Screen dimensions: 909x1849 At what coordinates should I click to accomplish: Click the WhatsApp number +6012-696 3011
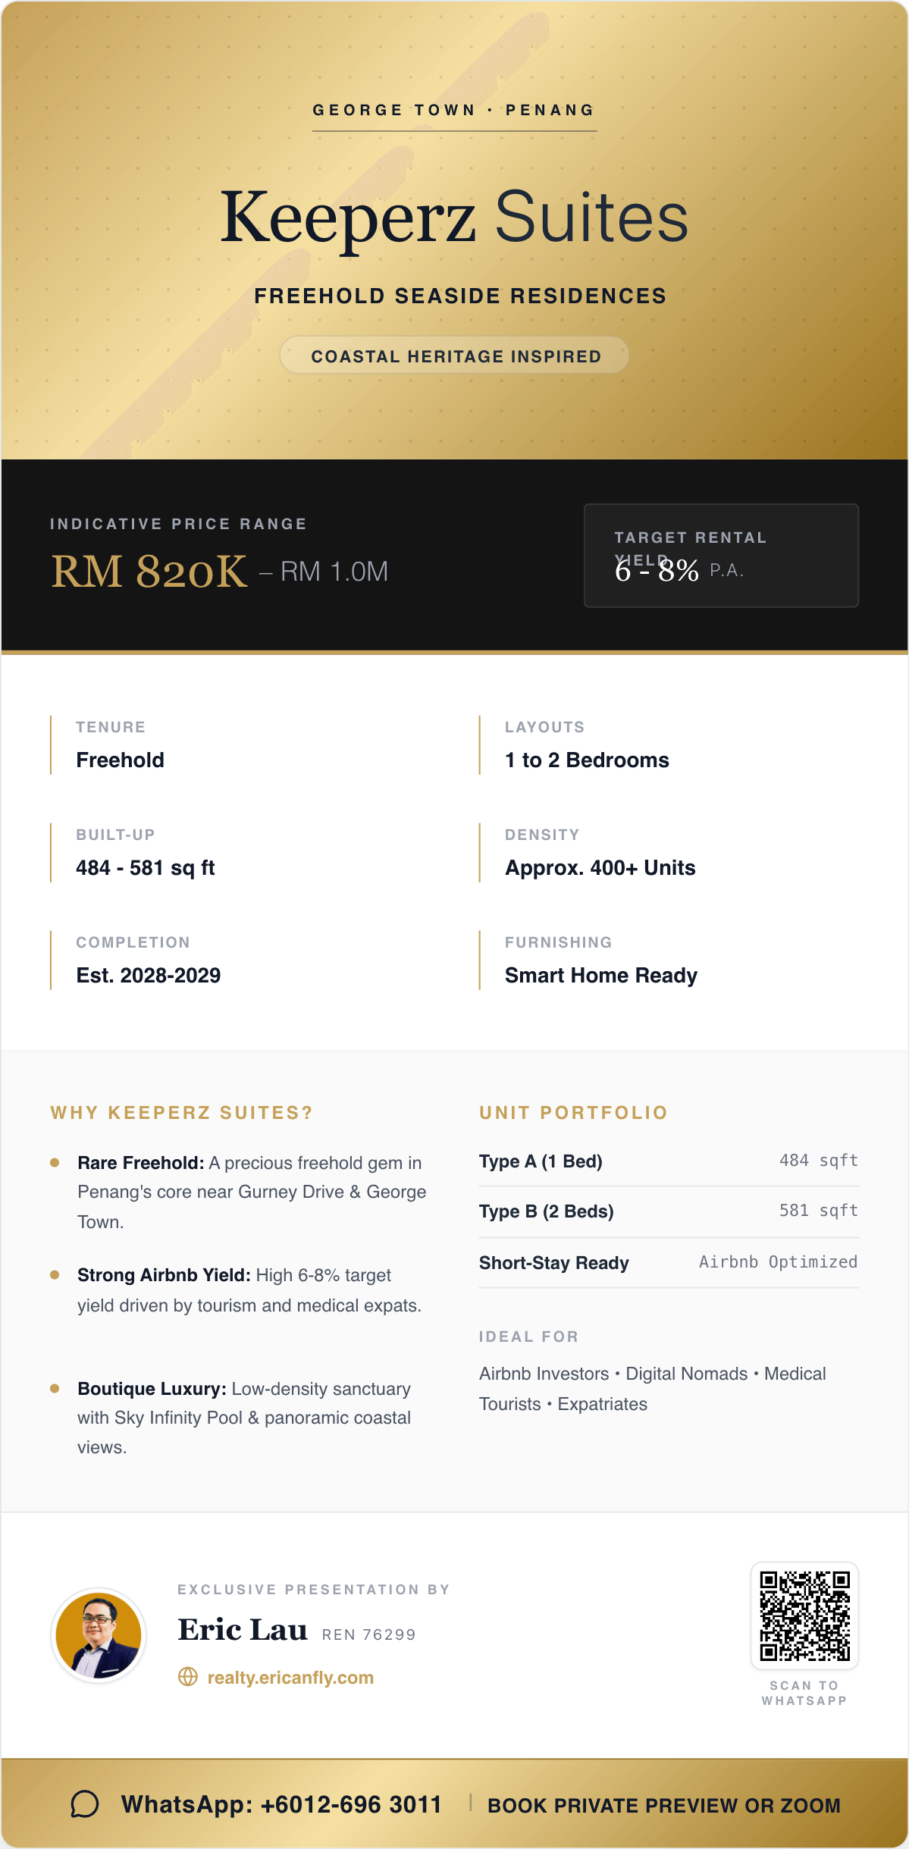(x=281, y=1804)
